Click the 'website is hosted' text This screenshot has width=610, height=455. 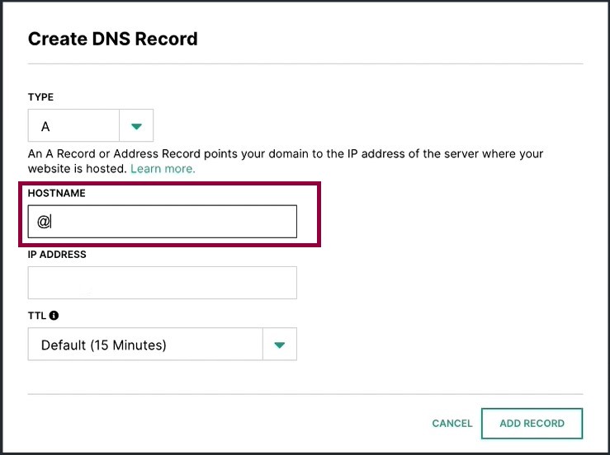coord(78,169)
